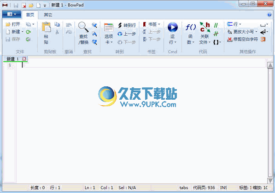Viewport: 275px width, 193px height.
Task: Click the 转到行 go to line button
Action: [x=127, y=25]
